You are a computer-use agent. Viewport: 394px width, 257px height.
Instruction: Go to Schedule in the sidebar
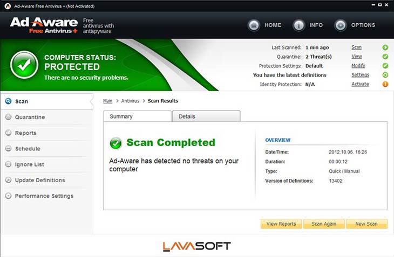[x=47, y=149]
